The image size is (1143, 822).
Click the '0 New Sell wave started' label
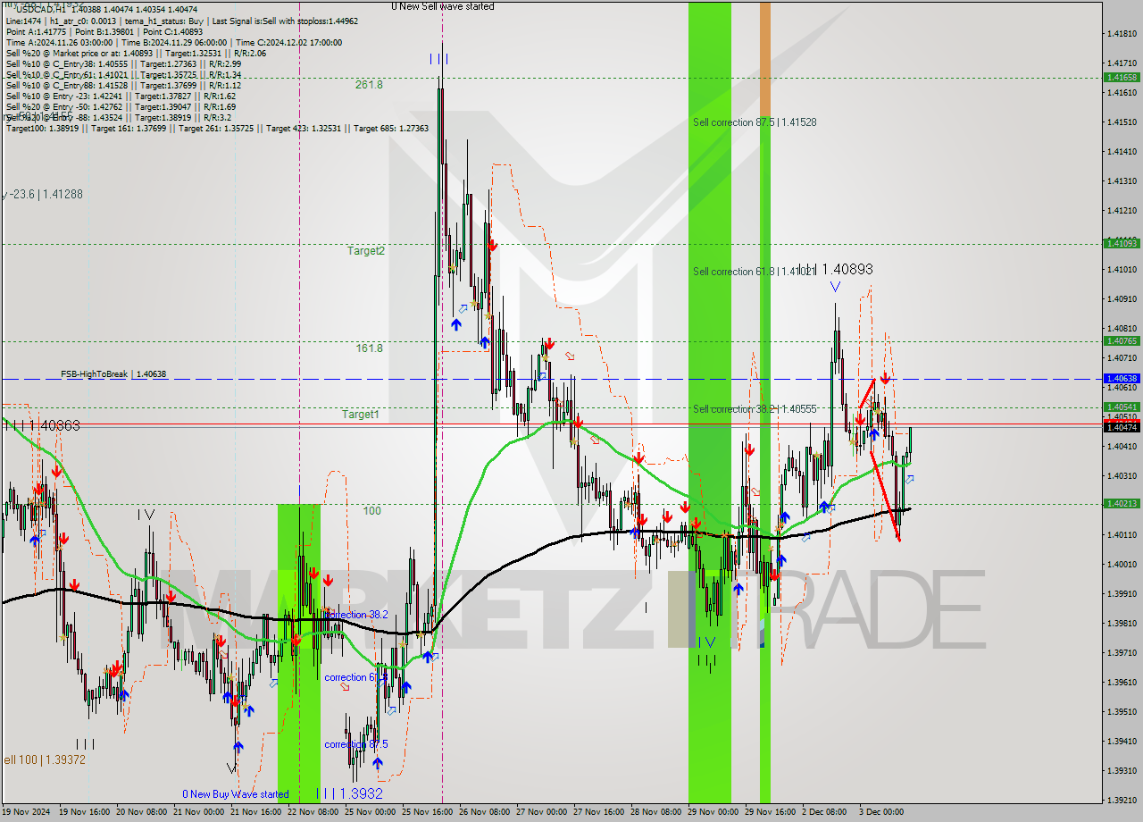(444, 6)
